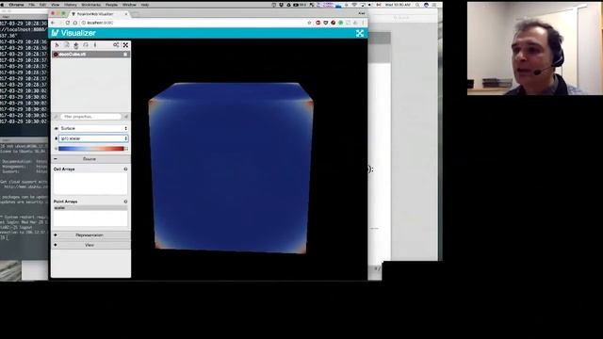Open the Edit menu in the menu bar
This screenshot has height=339, width=603.
(x=42, y=5)
